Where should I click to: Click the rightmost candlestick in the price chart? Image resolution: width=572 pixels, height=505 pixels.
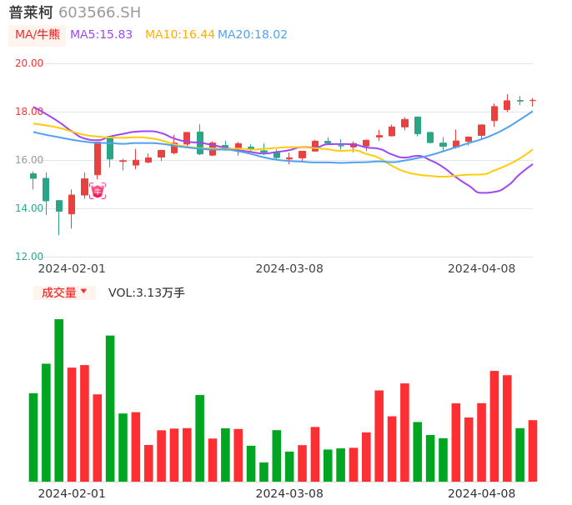(x=533, y=101)
